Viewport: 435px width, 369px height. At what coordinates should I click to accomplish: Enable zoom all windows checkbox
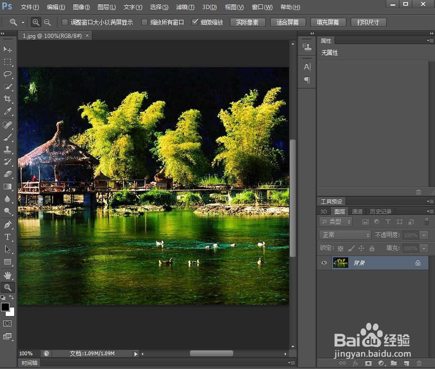click(x=144, y=22)
